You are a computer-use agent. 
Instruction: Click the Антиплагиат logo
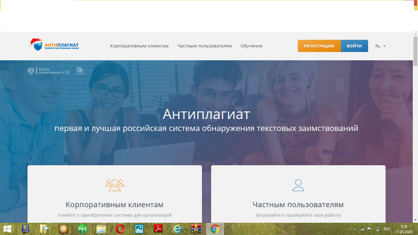point(54,45)
